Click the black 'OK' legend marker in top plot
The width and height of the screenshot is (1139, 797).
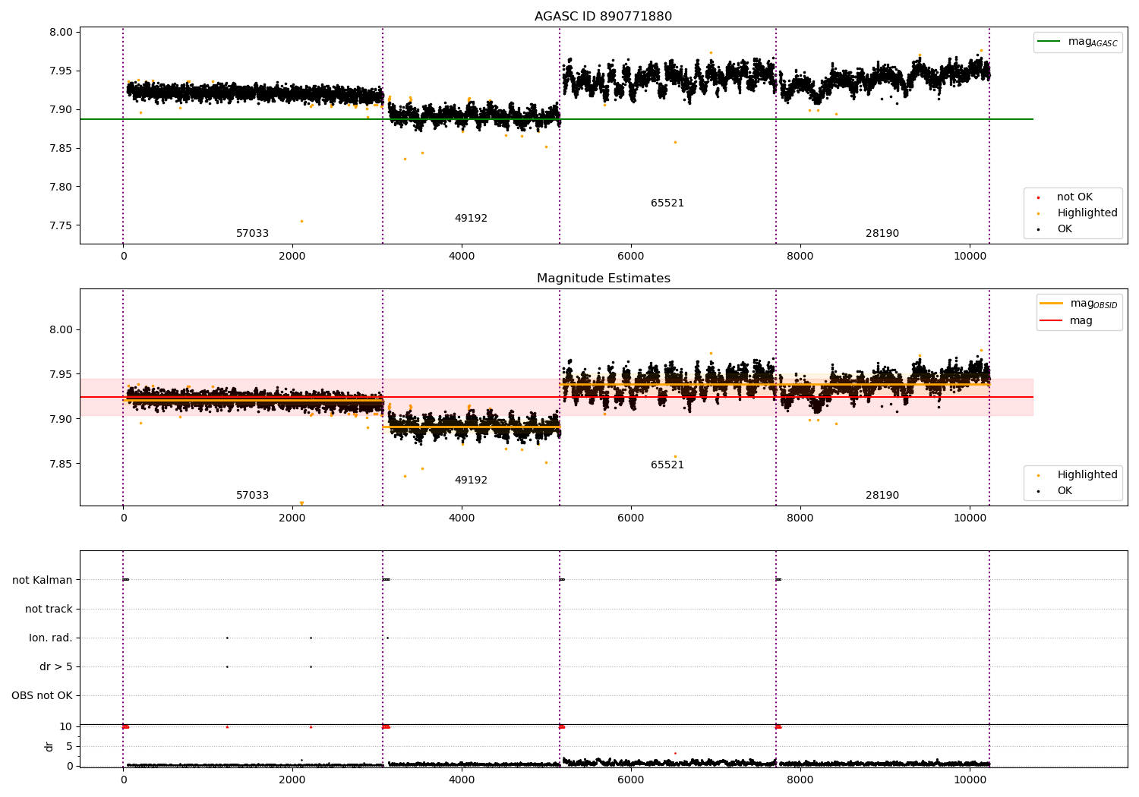[x=1038, y=229]
